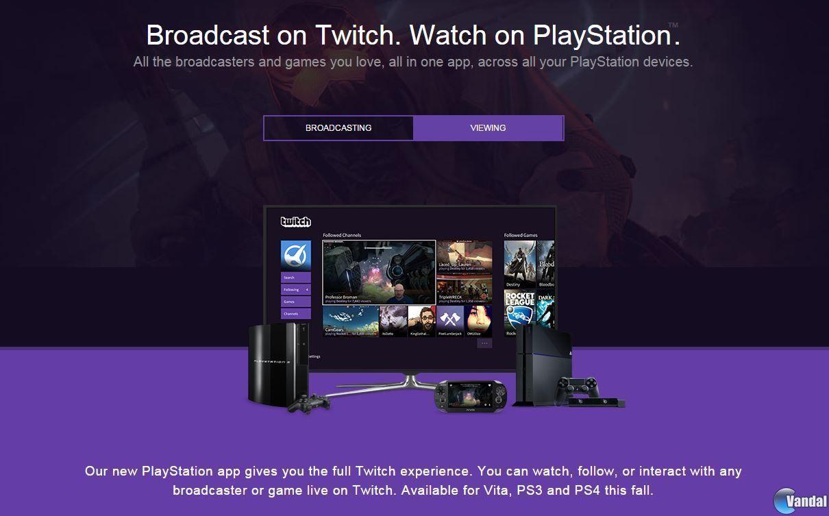
Task: Select the KingGothalion bearded avatar tile
Action: pos(421,321)
